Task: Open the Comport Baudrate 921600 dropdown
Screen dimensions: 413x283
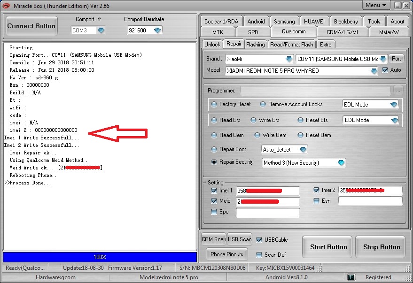Action: coord(157,30)
